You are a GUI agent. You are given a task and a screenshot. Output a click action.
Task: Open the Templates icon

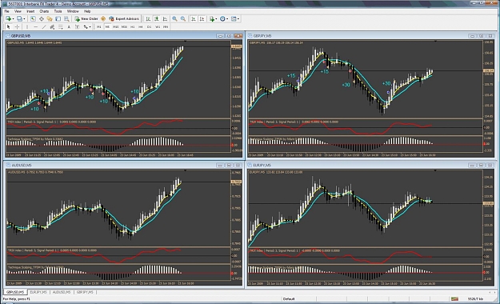click(234, 19)
